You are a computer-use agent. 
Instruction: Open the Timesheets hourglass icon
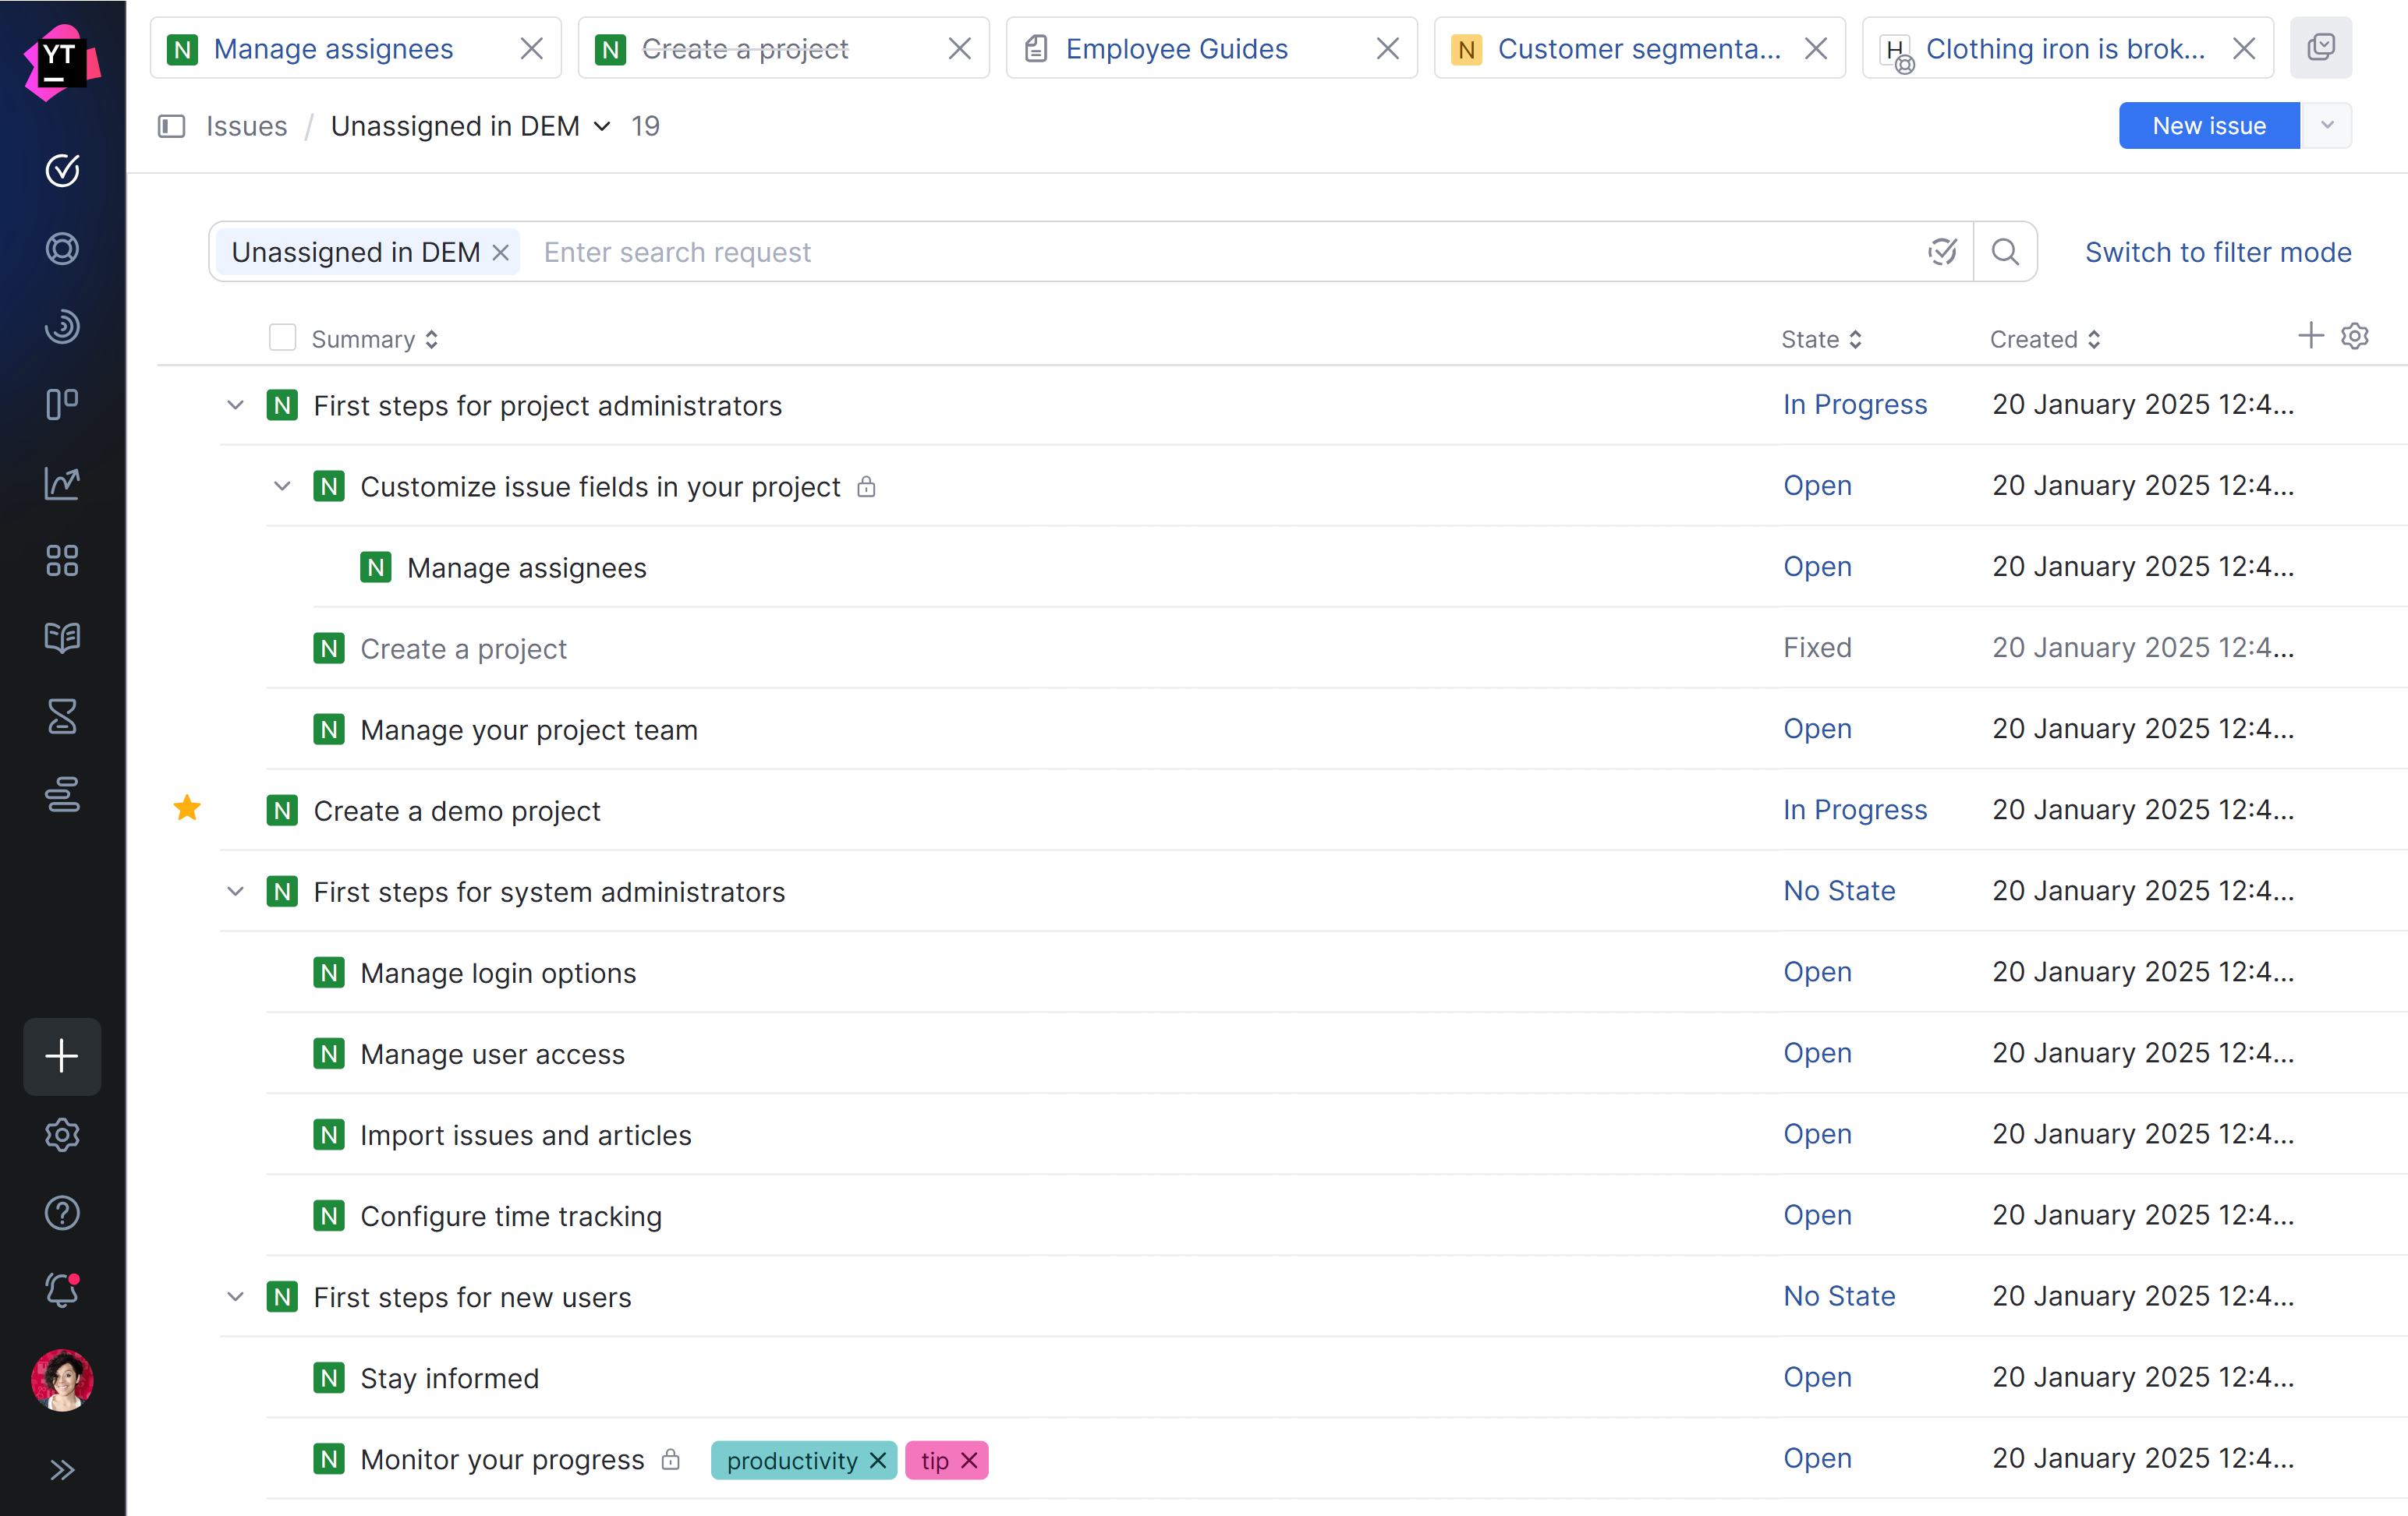pos(62,716)
